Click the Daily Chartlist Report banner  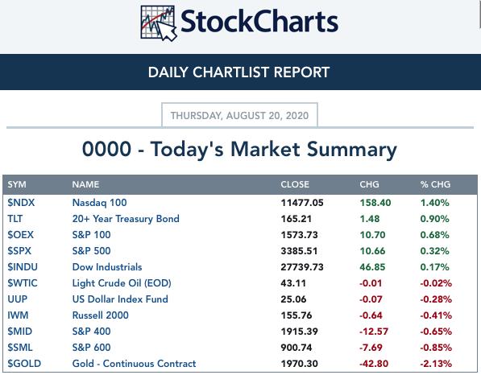240,72
